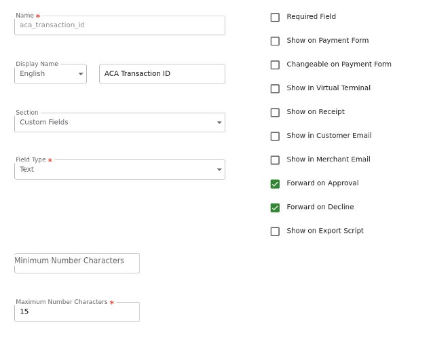Select the Maximum Number Characters field
431x342 pixels.
pyautogui.click(x=77, y=312)
